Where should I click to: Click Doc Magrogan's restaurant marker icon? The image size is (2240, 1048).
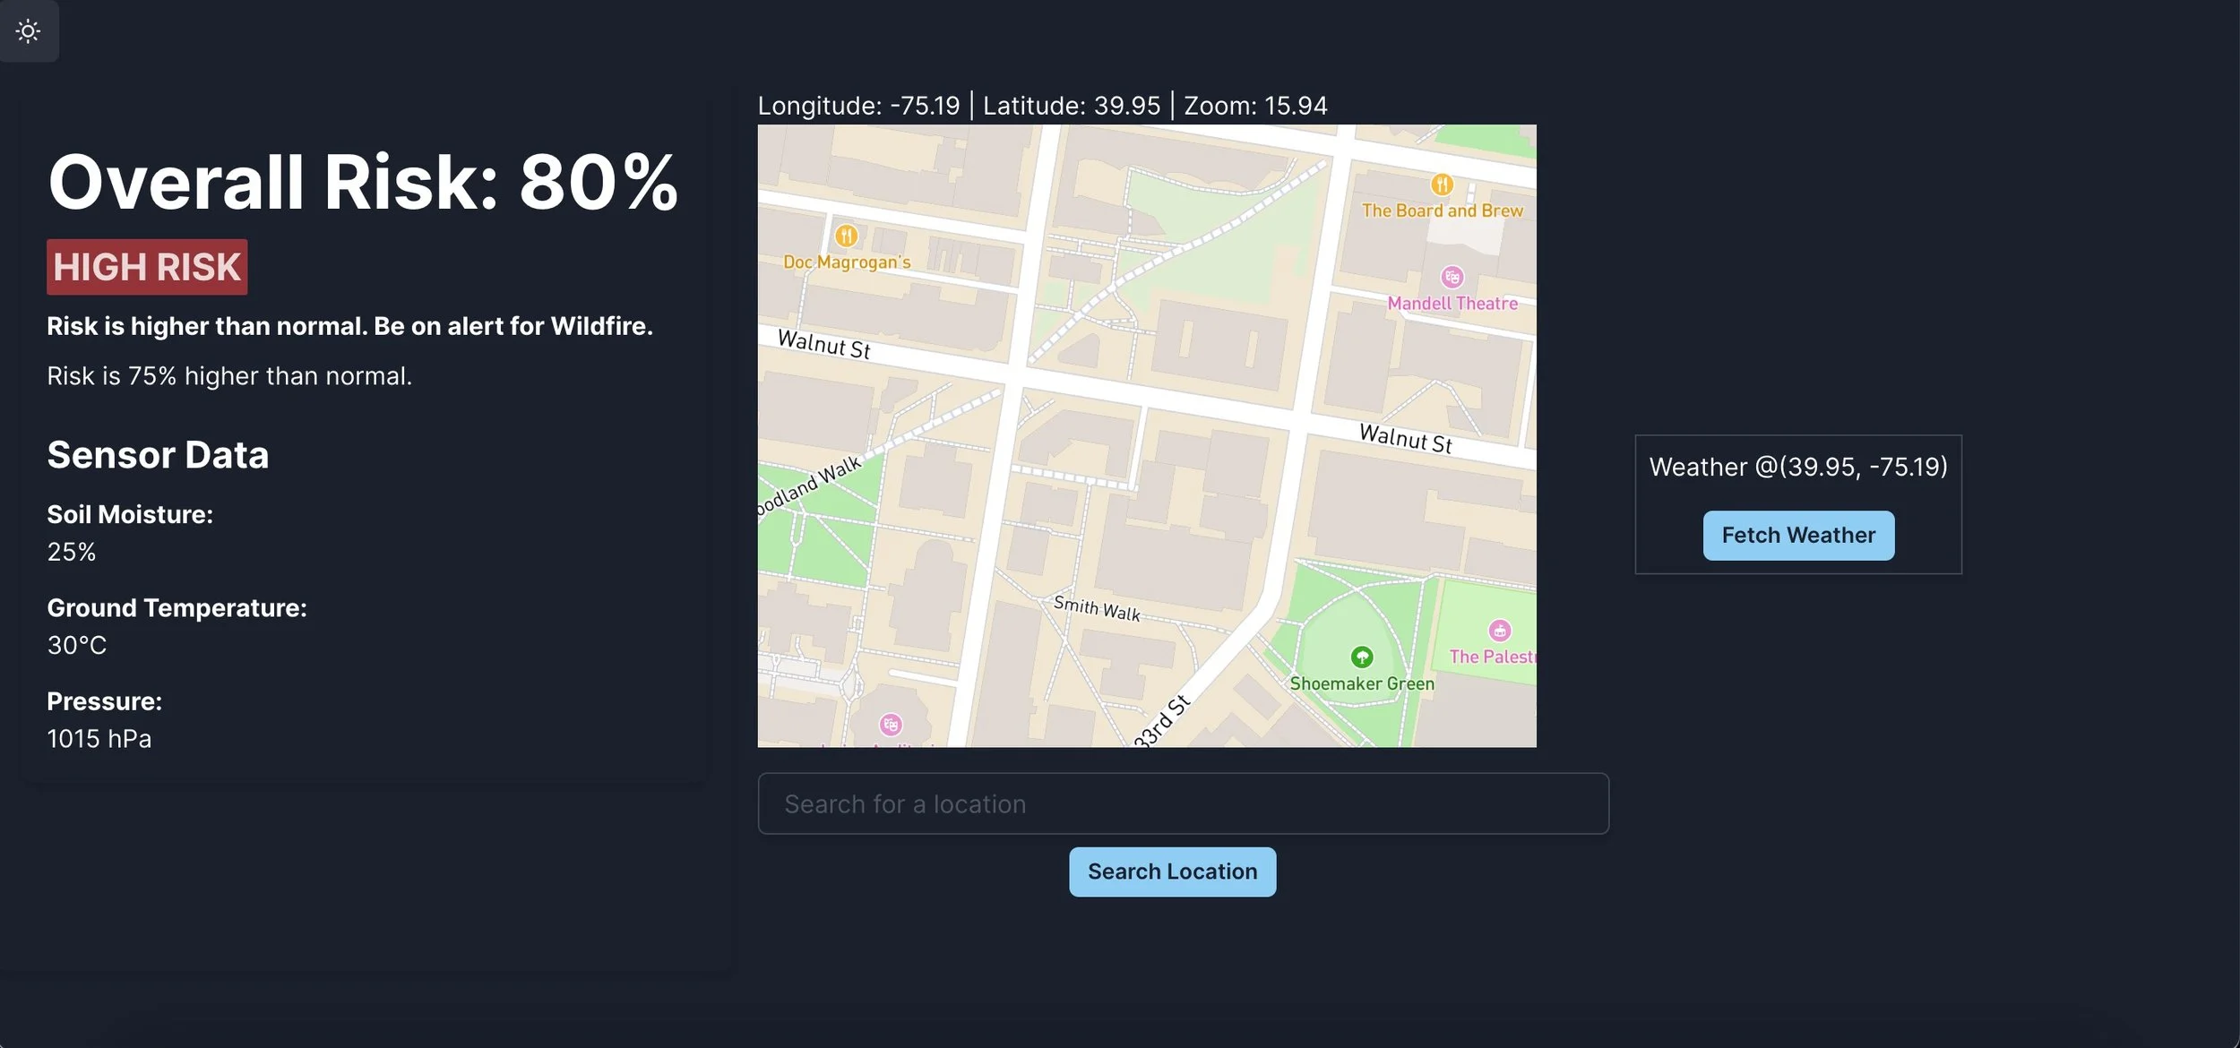coord(846,236)
